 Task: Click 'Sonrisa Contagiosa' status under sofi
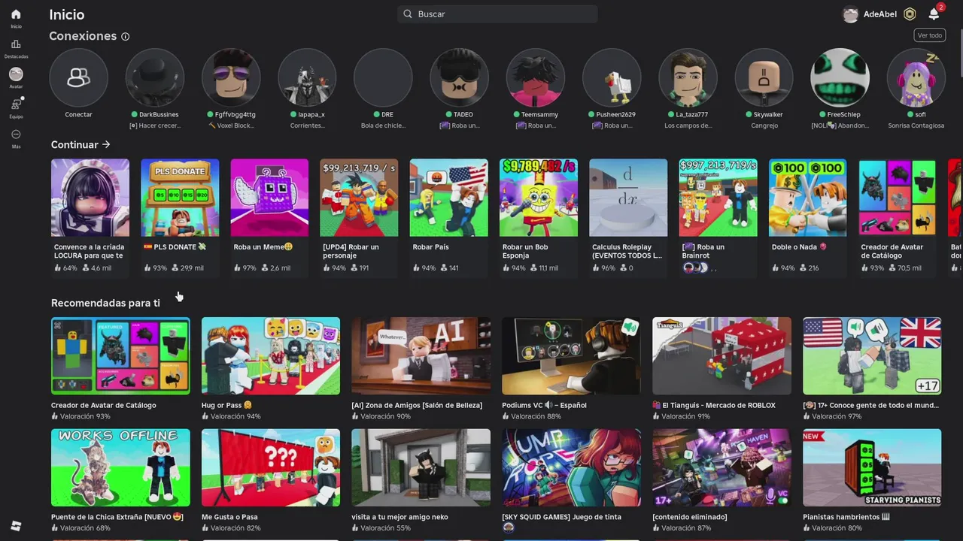pyautogui.click(x=916, y=125)
